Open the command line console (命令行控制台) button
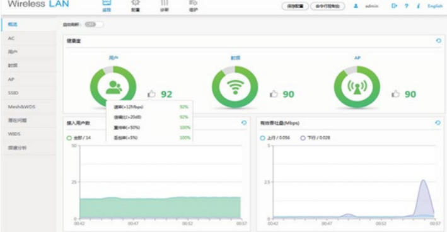 pyautogui.click(x=328, y=6)
